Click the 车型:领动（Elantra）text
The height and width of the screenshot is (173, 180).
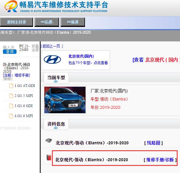pyautogui.click(x=109, y=99)
